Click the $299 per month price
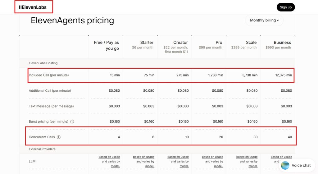The image size is (318, 174). (x=244, y=48)
